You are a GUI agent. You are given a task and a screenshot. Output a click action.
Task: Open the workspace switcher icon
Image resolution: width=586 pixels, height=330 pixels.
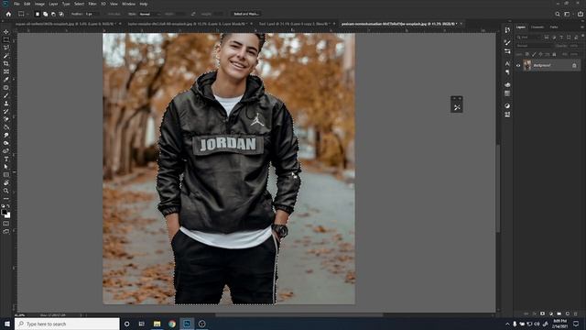click(568, 14)
